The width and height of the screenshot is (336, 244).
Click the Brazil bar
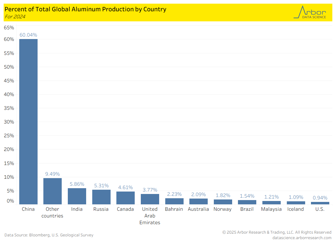point(247,202)
